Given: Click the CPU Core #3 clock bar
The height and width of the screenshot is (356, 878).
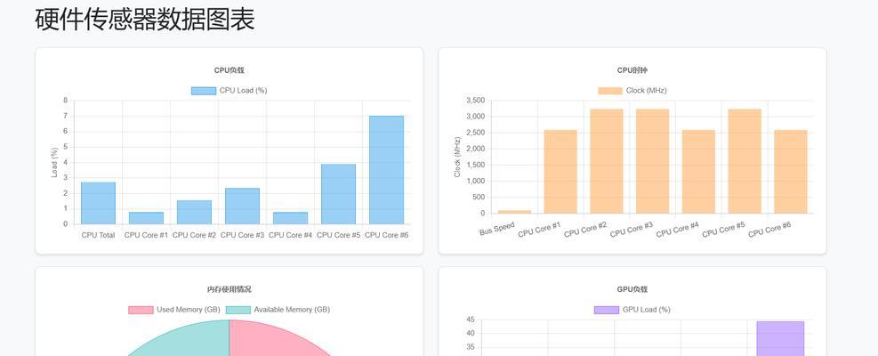Looking at the screenshot, I should [652, 161].
